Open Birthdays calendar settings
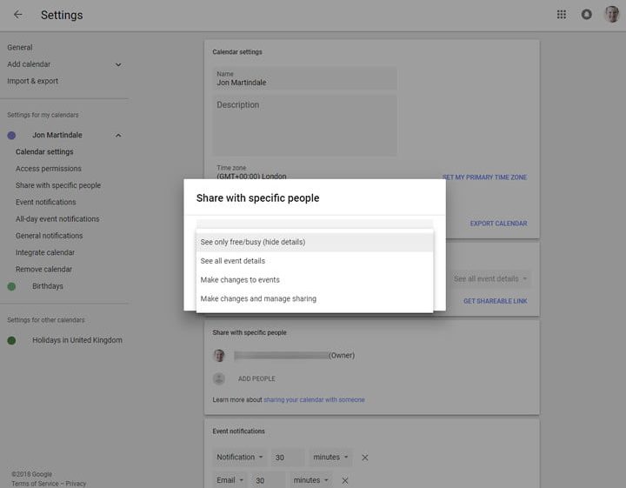Screen dimensions: 626x488 tap(48, 286)
